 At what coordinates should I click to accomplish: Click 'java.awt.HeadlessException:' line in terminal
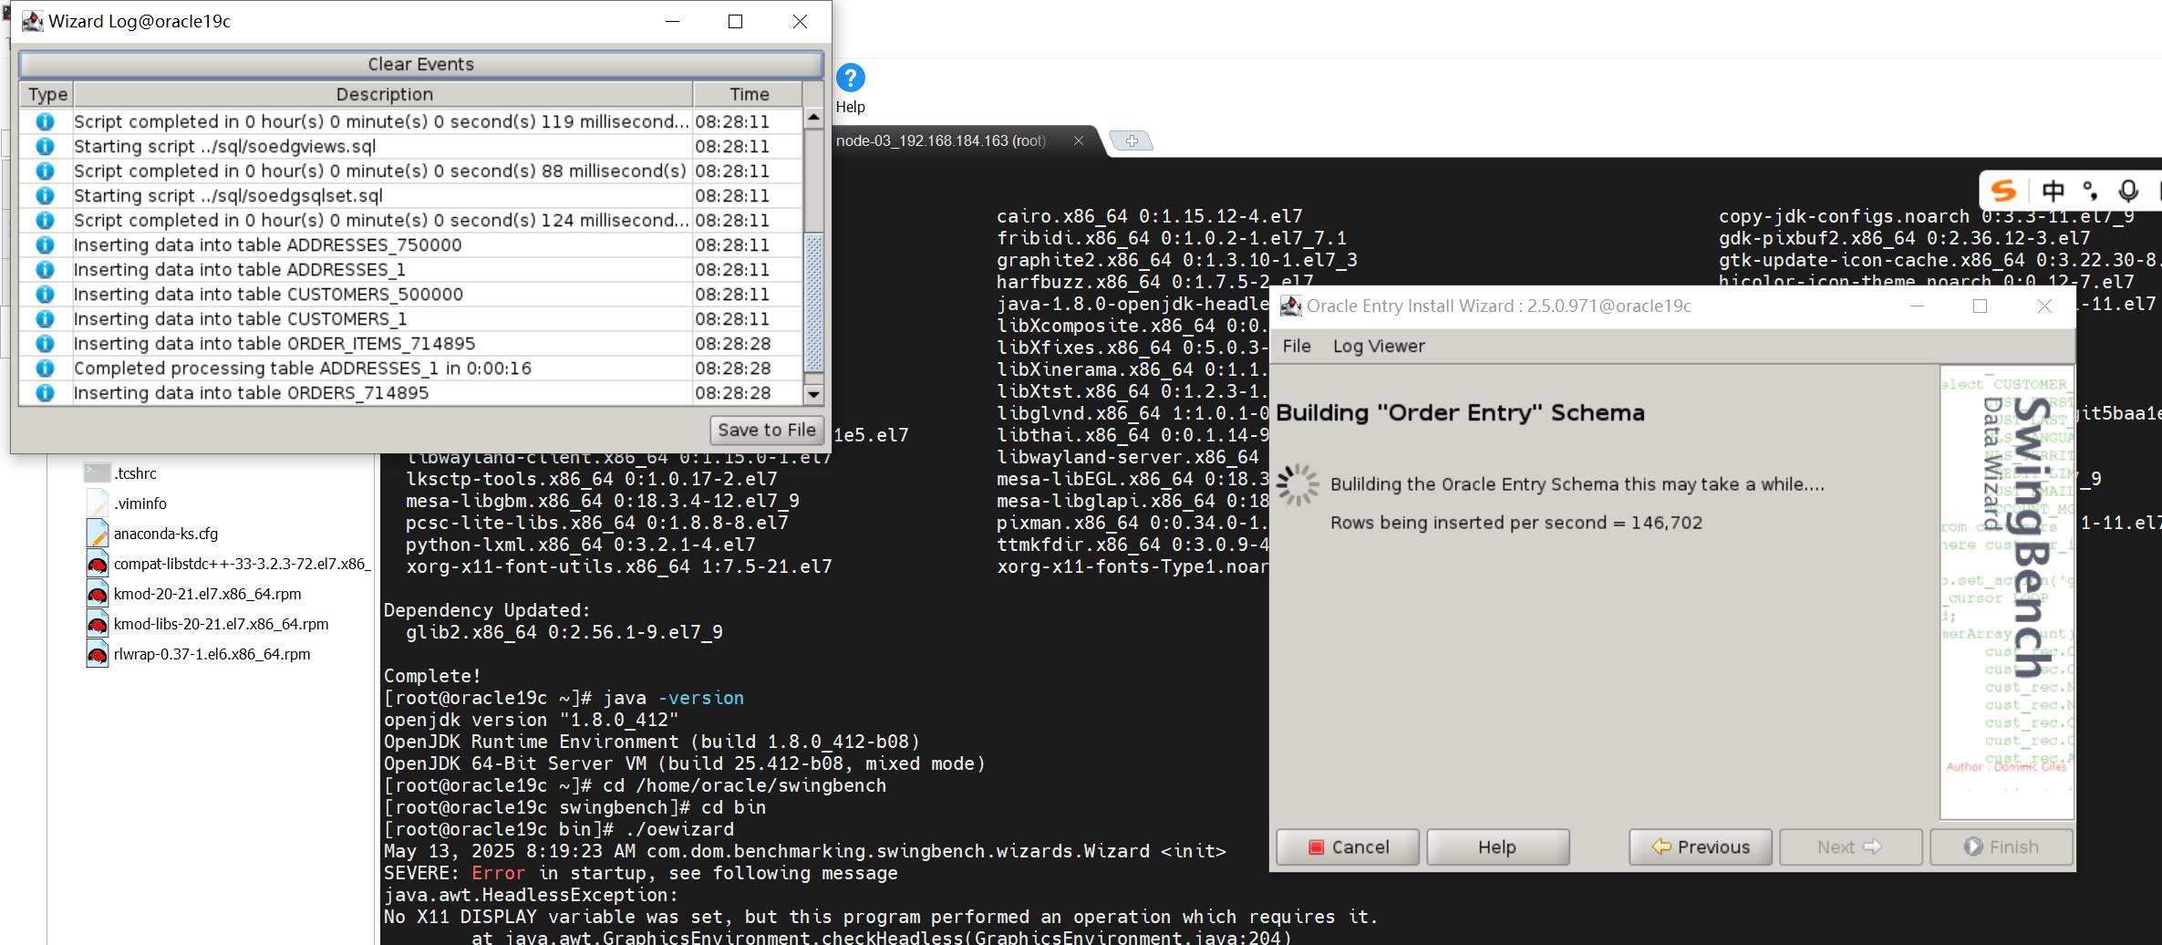pos(531,895)
